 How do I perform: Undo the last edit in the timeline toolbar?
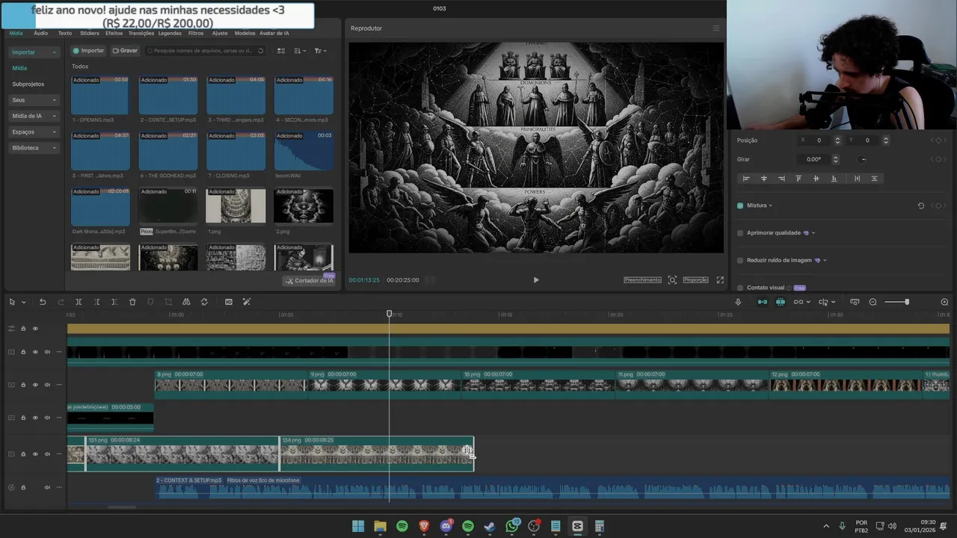(43, 302)
